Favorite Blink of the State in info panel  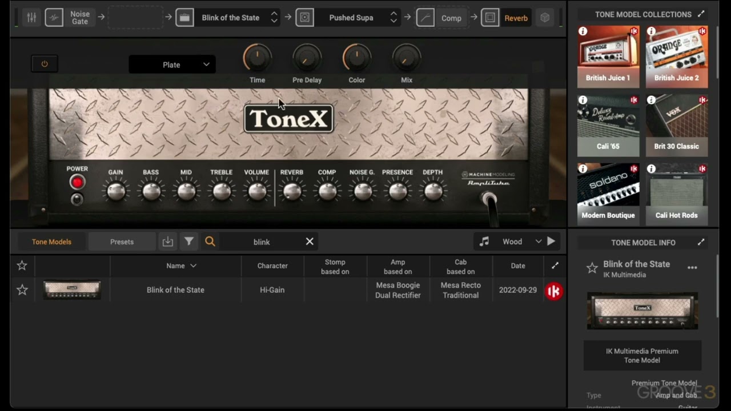592,268
